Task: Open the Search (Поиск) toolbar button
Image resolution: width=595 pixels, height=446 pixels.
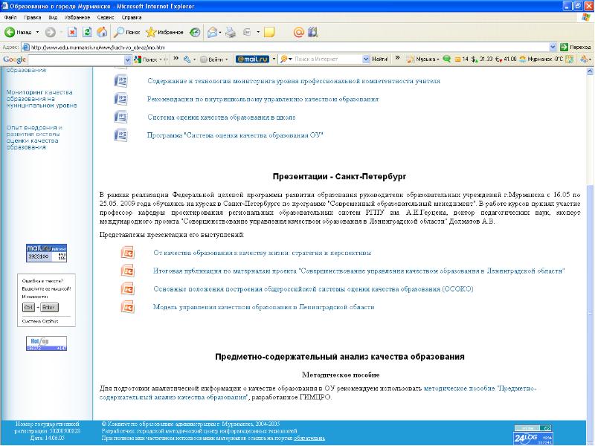Action: 127,32
